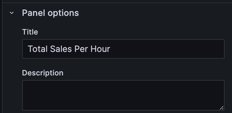Toggle the Panel options group via its arrow icon
This screenshot has width=232, height=113.
[x=12, y=13]
